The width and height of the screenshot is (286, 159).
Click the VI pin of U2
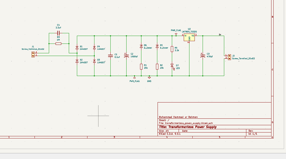pos(183,36)
